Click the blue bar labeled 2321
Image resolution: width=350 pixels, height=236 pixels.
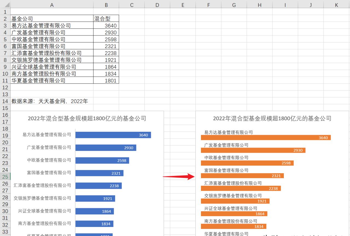[100, 173]
